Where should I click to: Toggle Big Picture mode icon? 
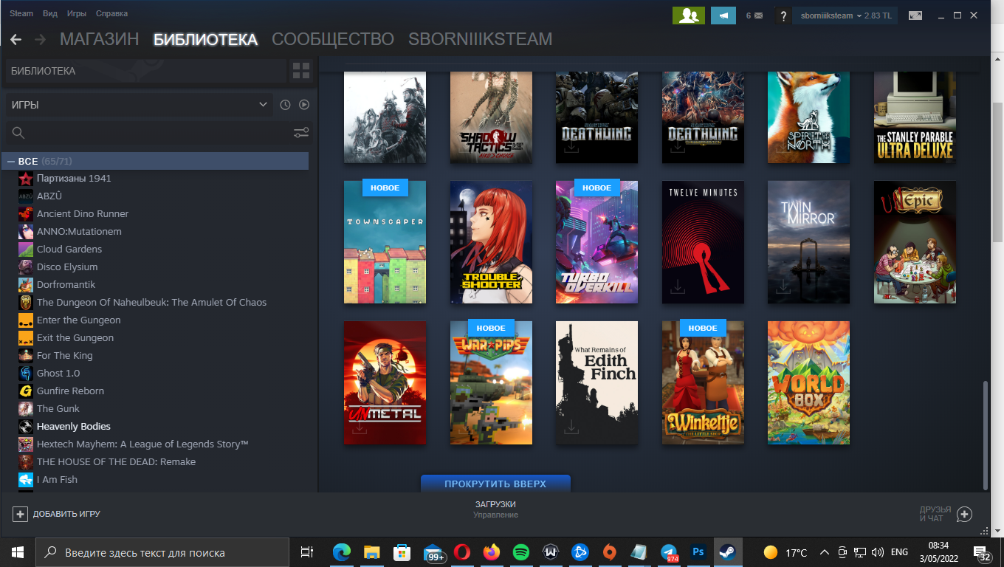[x=915, y=16]
